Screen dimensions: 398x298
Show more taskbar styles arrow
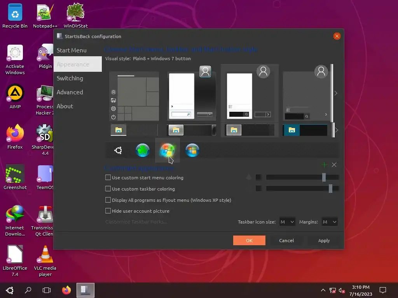[336, 130]
